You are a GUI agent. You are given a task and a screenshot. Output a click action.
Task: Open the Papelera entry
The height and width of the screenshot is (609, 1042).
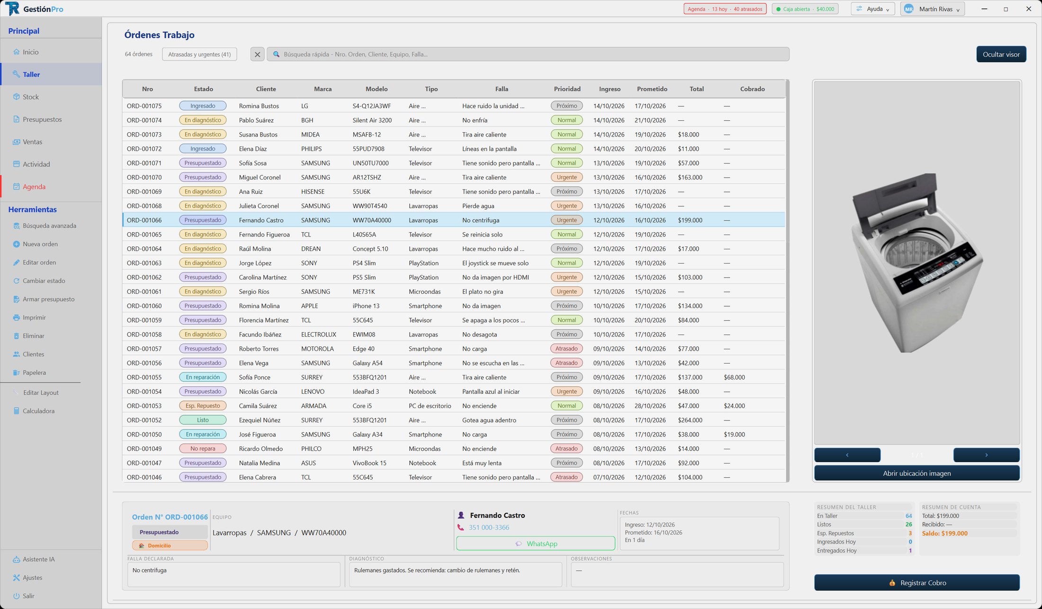click(29, 373)
